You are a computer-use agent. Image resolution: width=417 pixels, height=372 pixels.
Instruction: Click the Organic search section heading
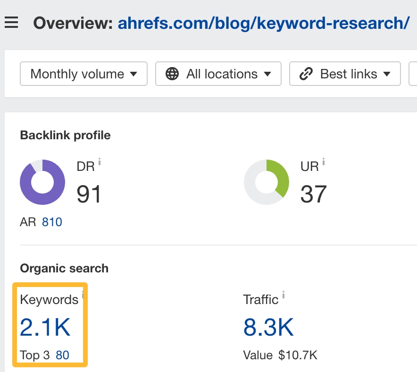pos(64,268)
